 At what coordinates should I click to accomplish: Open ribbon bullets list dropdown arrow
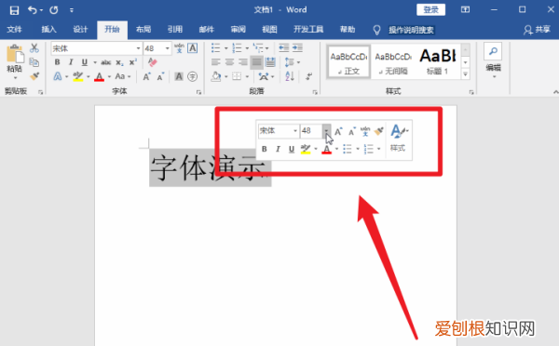(226, 48)
